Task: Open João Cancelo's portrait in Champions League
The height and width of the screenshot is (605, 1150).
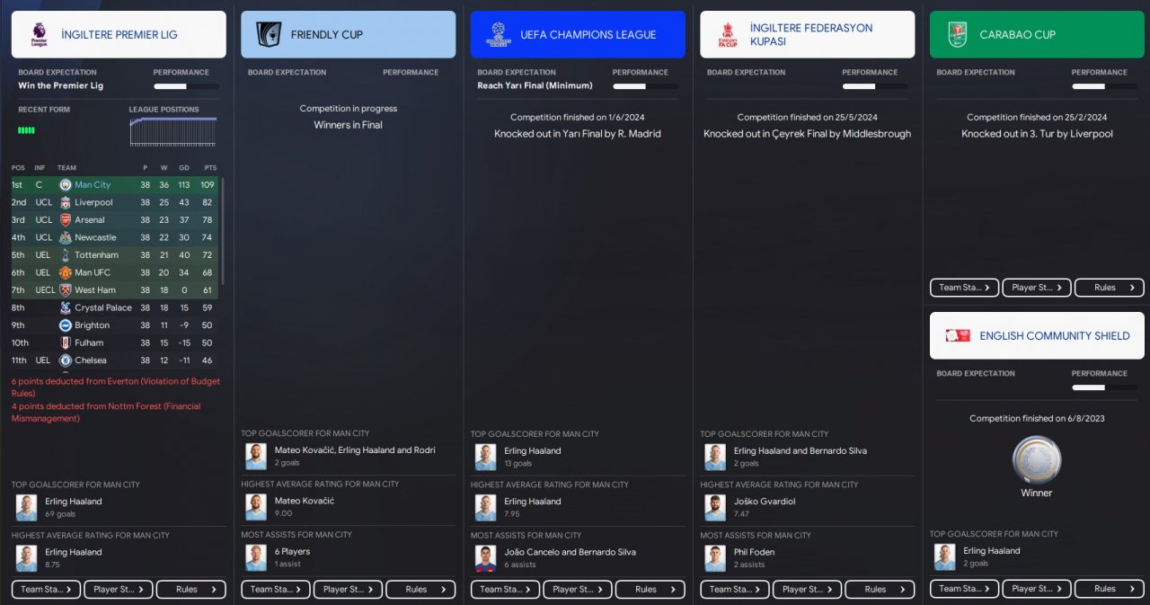Action: click(486, 558)
